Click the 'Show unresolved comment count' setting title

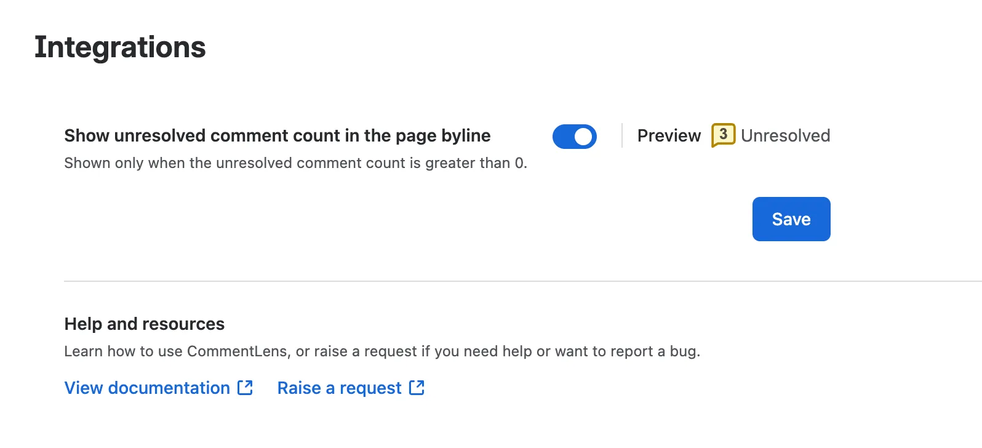click(x=277, y=135)
